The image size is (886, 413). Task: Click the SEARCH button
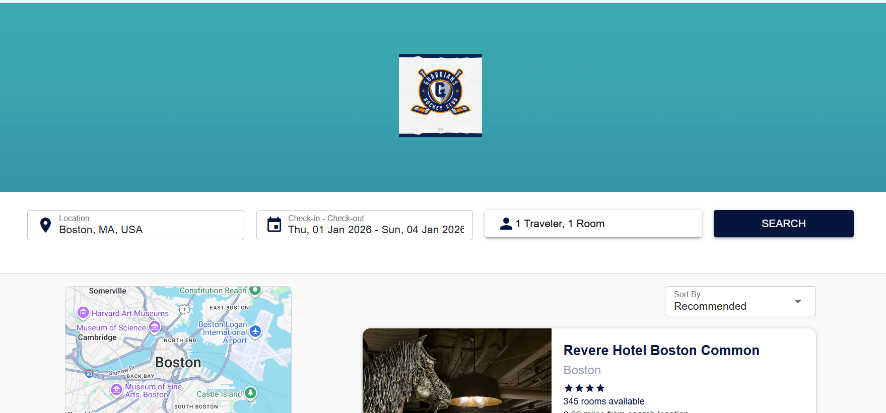tap(783, 224)
